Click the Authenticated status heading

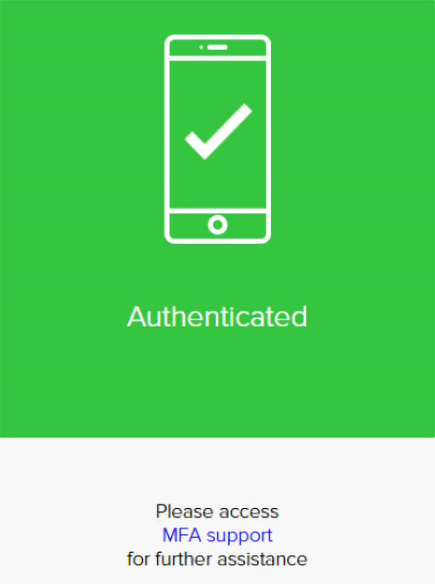217,317
